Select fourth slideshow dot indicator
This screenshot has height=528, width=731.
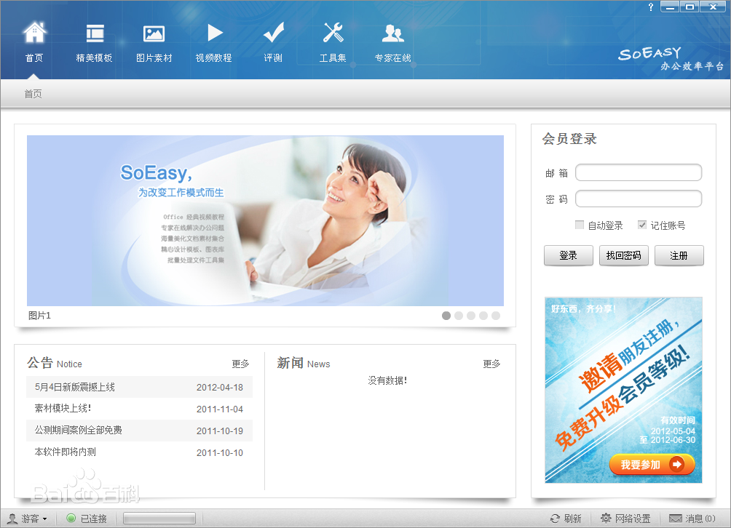483,316
